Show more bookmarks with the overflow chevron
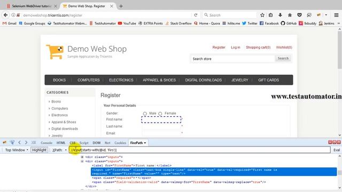This screenshot has height=192, width=342. [x=339, y=23]
